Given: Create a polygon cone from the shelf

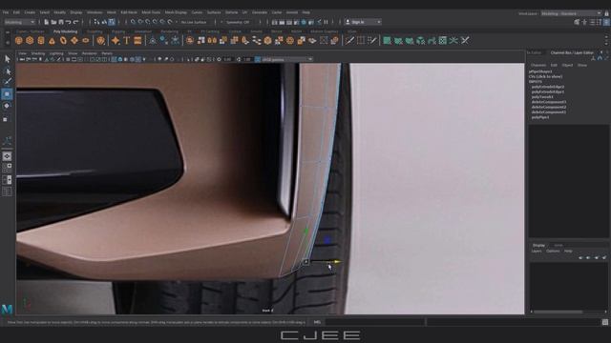Looking at the screenshot, I should 52,40.
